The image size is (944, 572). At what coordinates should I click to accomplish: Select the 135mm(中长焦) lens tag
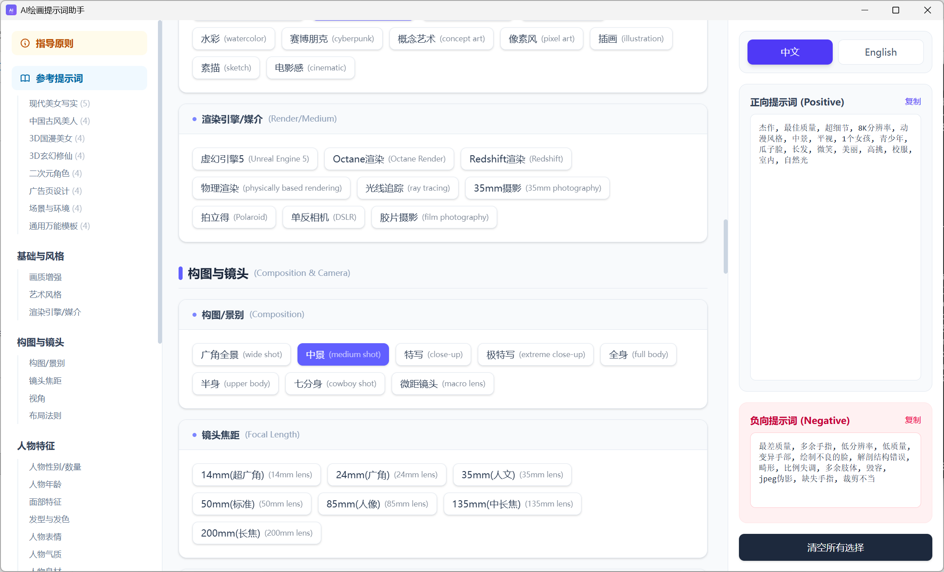(x=512, y=504)
